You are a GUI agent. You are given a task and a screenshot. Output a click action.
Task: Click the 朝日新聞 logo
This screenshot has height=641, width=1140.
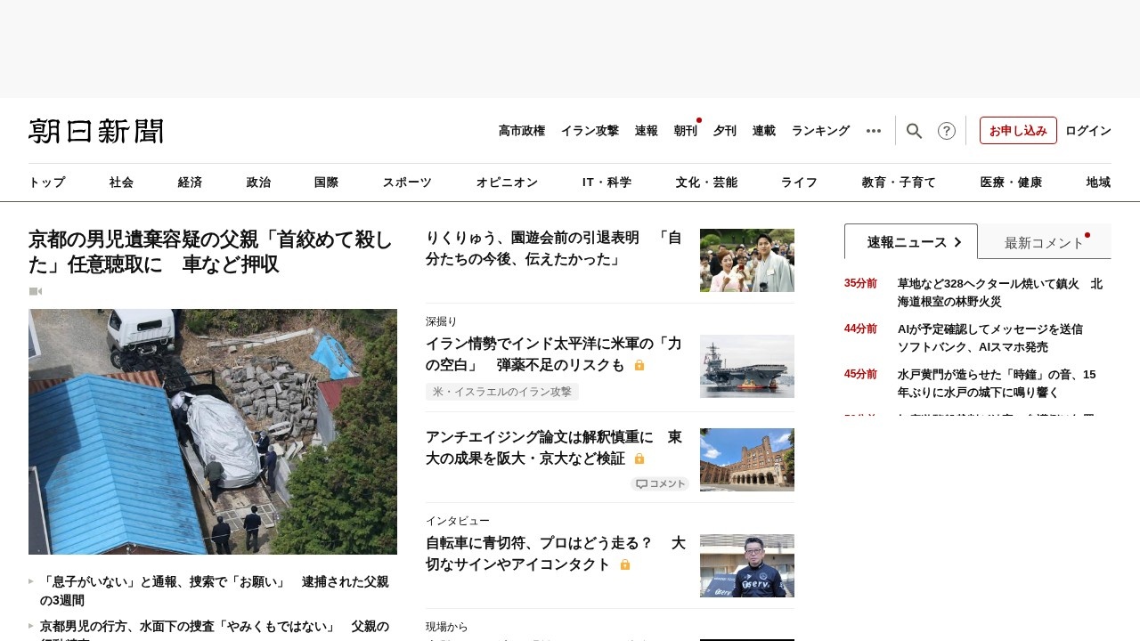96,131
